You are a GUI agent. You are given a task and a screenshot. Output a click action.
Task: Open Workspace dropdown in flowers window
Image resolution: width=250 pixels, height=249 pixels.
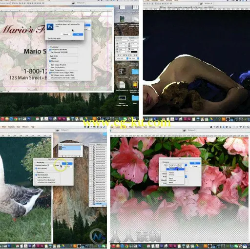point(192,130)
